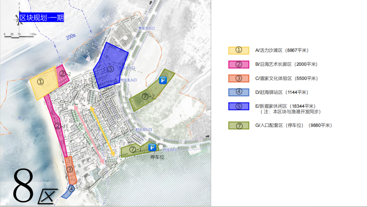
Task: Select the yellow double-headed arrow on map
Action: click(102, 131)
